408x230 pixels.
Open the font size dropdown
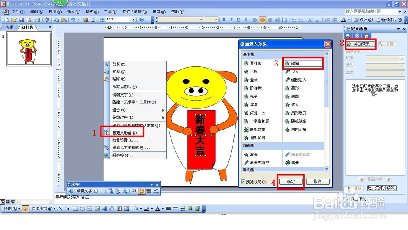coord(216,20)
